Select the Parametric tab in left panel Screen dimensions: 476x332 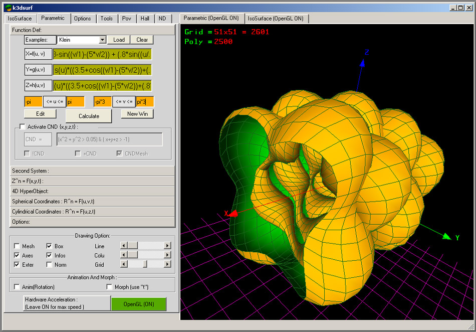[53, 18]
